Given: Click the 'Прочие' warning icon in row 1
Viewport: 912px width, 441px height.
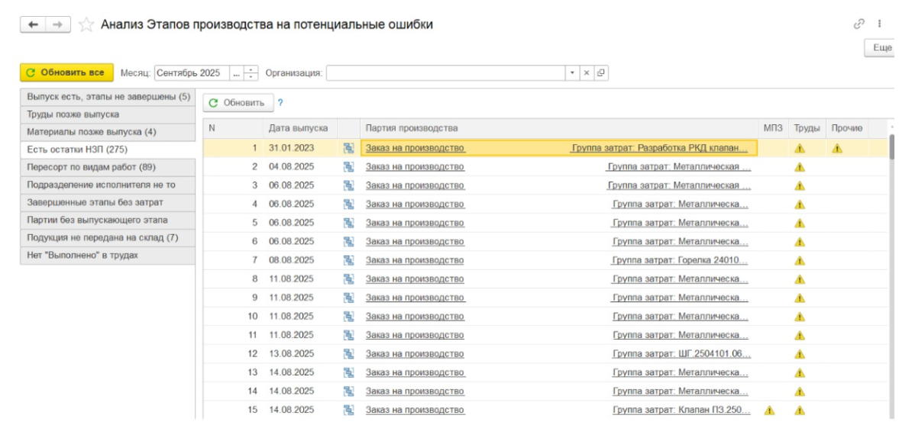Looking at the screenshot, I should click(x=837, y=148).
